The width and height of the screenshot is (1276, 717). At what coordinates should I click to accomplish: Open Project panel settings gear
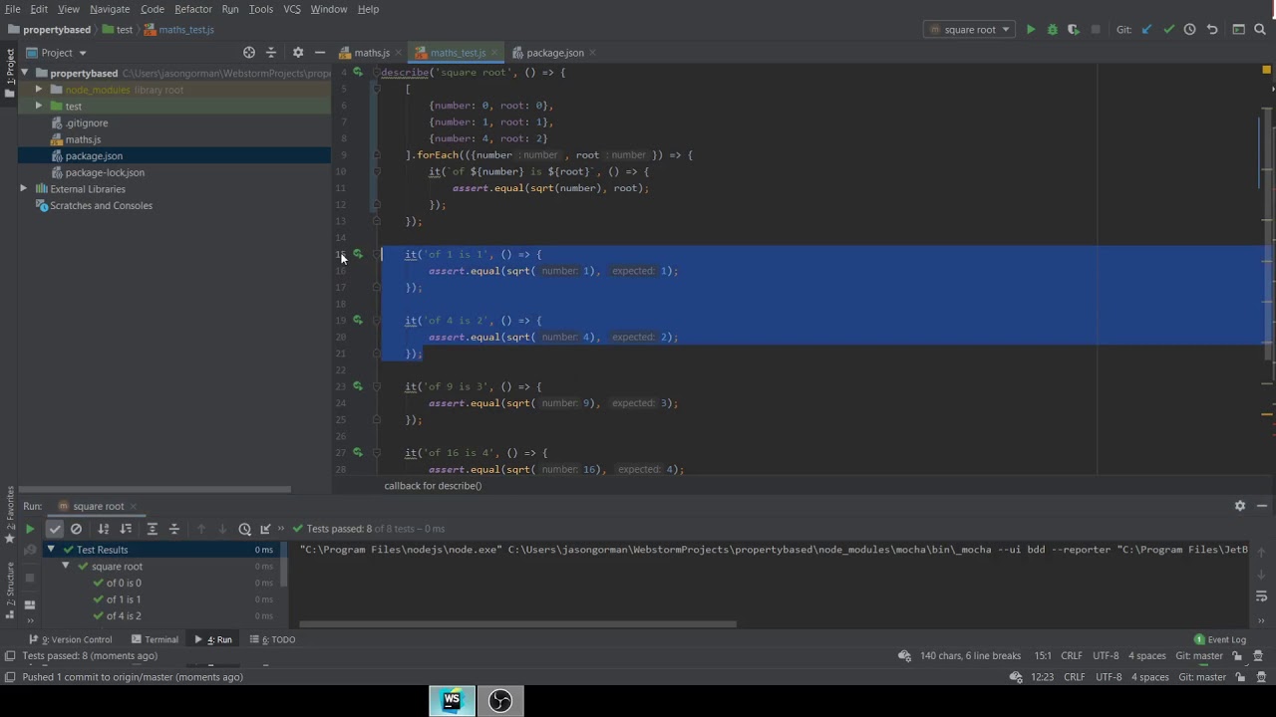point(297,53)
